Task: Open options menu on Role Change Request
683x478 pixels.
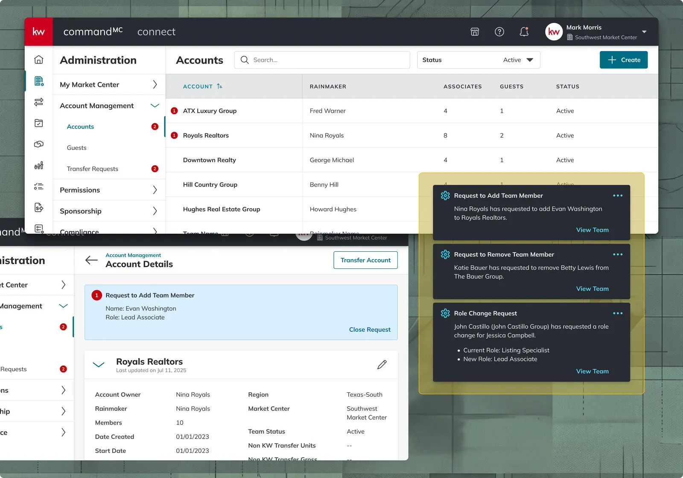Action: coord(618,313)
